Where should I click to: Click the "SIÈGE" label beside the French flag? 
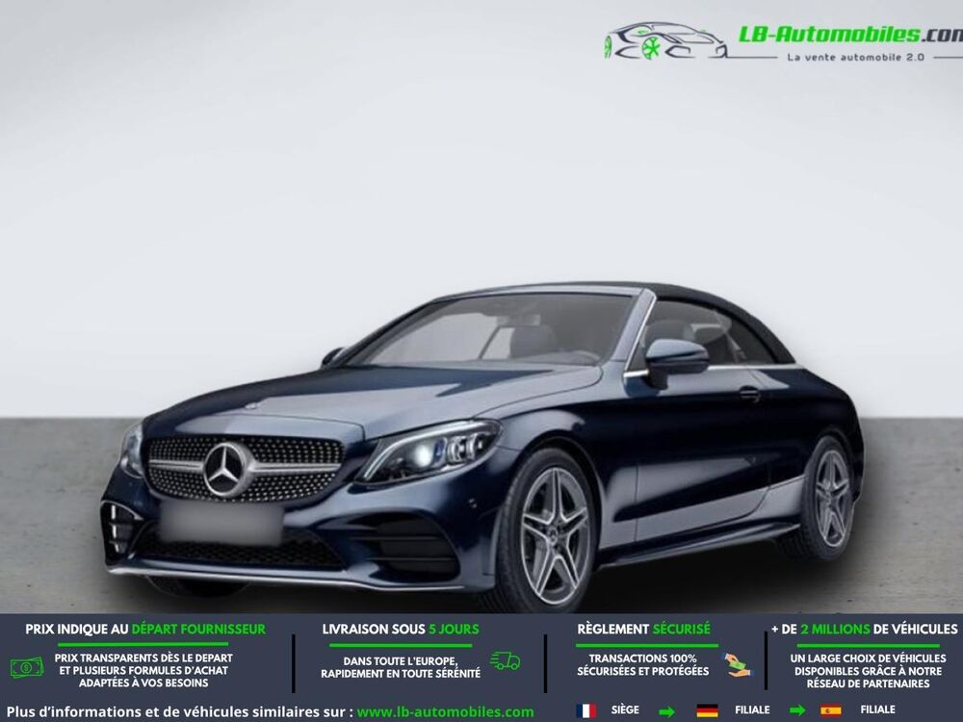(625, 709)
